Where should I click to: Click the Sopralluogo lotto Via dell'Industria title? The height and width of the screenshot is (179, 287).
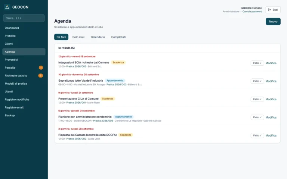pos(81,81)
